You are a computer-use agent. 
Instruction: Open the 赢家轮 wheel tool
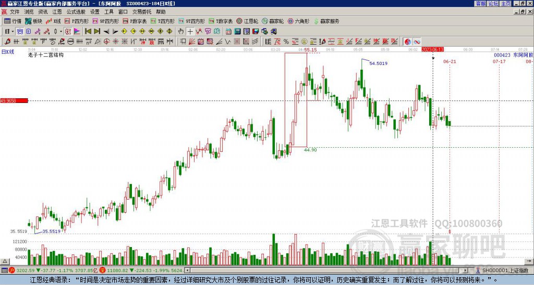tap(273, 21)
